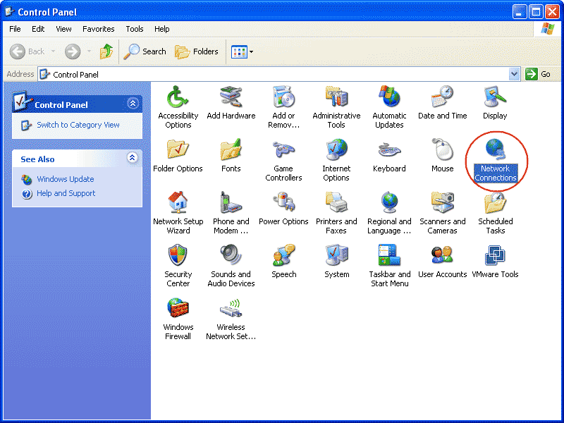Screen dimensions: 564x423
Task: Open Taskbar and Start Menu settings
Action: click(390, 266)
